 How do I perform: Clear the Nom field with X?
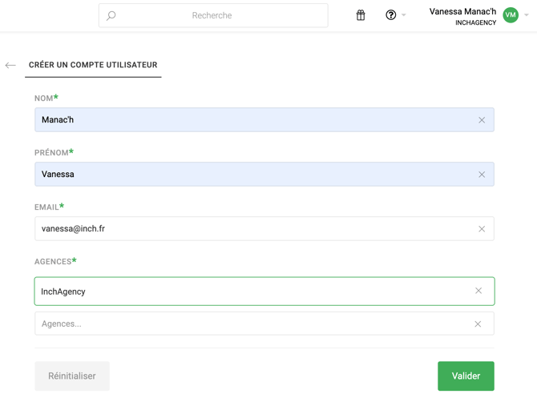click(482, 120)
